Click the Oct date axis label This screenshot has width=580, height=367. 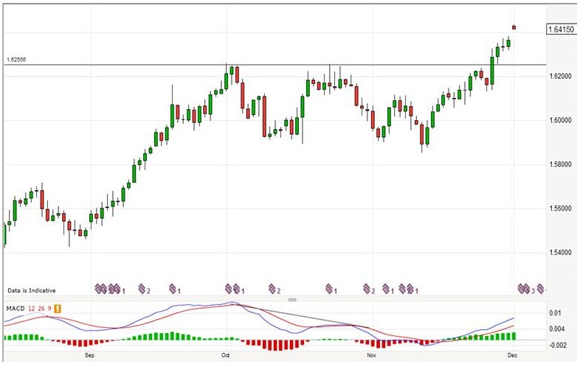(225, 355)
